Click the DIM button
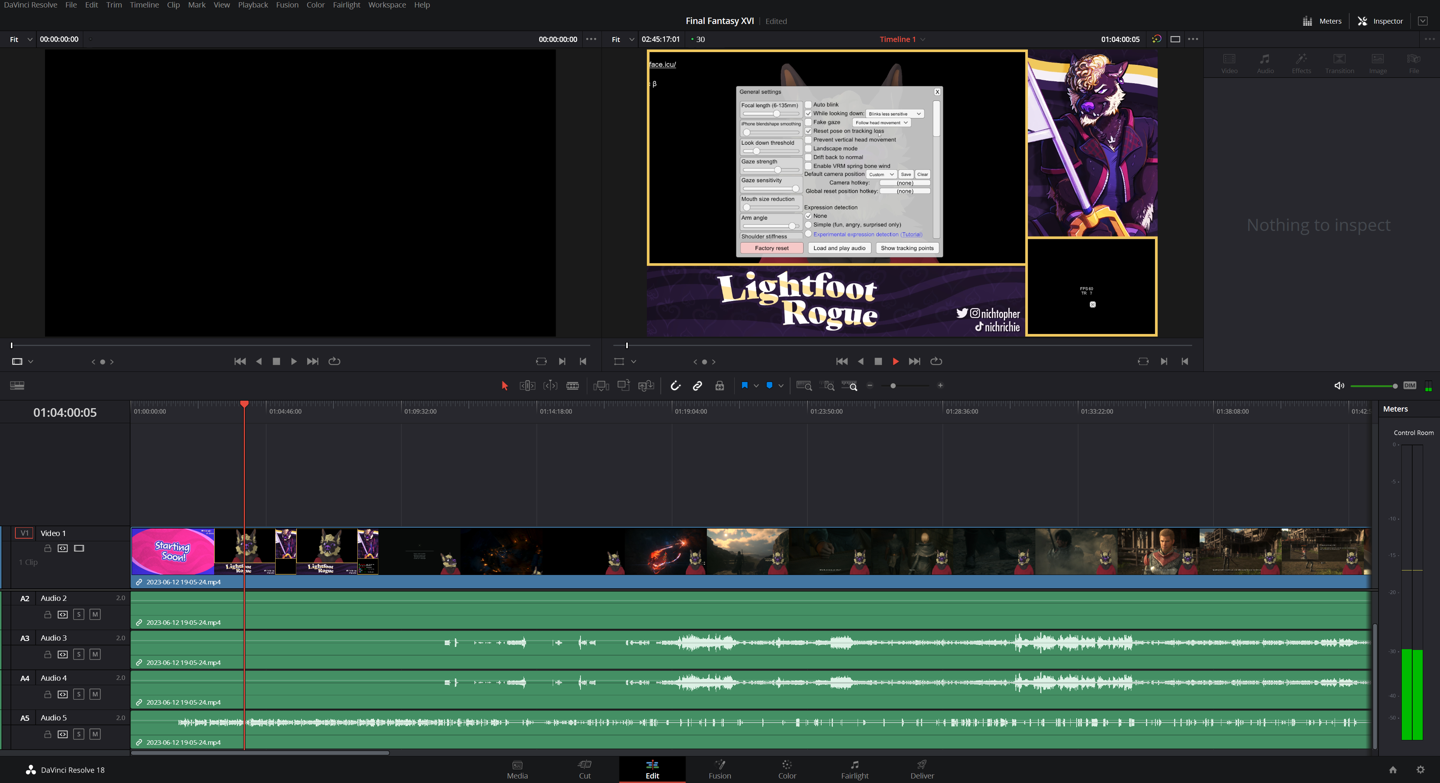 (x=1409, y=386)
